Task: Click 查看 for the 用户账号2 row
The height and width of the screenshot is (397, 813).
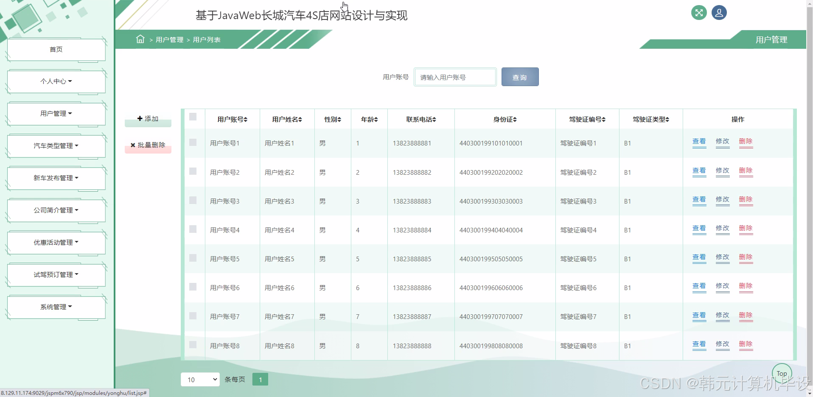Action: 699,171
